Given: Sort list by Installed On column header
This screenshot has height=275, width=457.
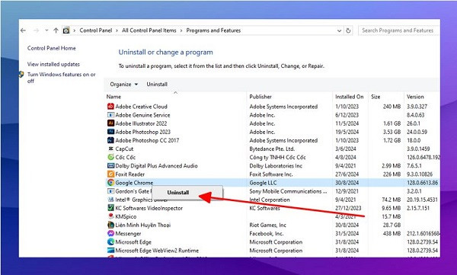Looking at the screenshot, I should coord(349,97).
